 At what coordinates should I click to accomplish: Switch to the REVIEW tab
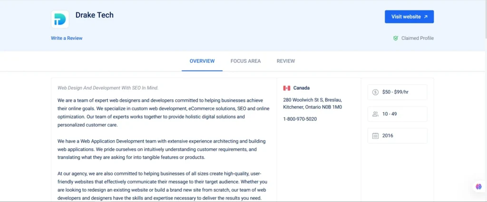(x=286, y=61)
